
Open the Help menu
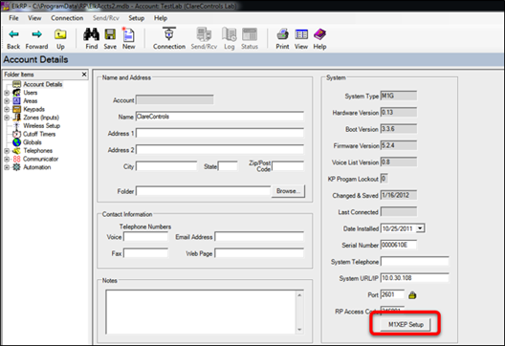pyautogui.click(x=161, y=18)
